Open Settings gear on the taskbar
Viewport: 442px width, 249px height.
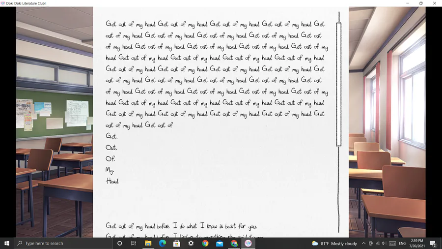tap(191, 243)
